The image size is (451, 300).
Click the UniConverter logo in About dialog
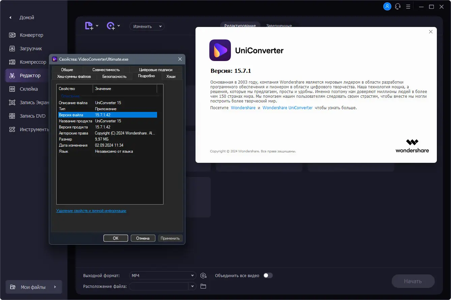coord(220,50)
